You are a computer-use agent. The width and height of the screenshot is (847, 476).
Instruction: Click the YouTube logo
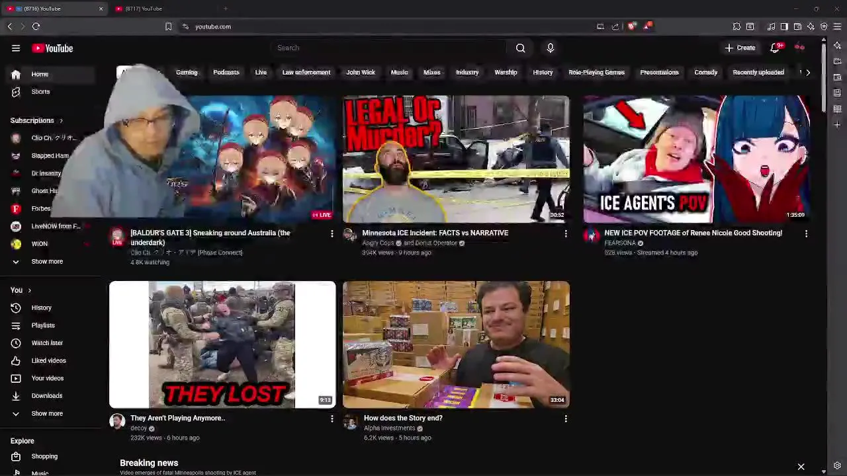[x=52, y=48]
